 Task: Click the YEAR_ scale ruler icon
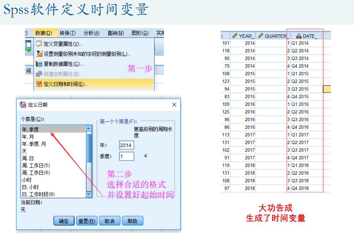point(235,35)
